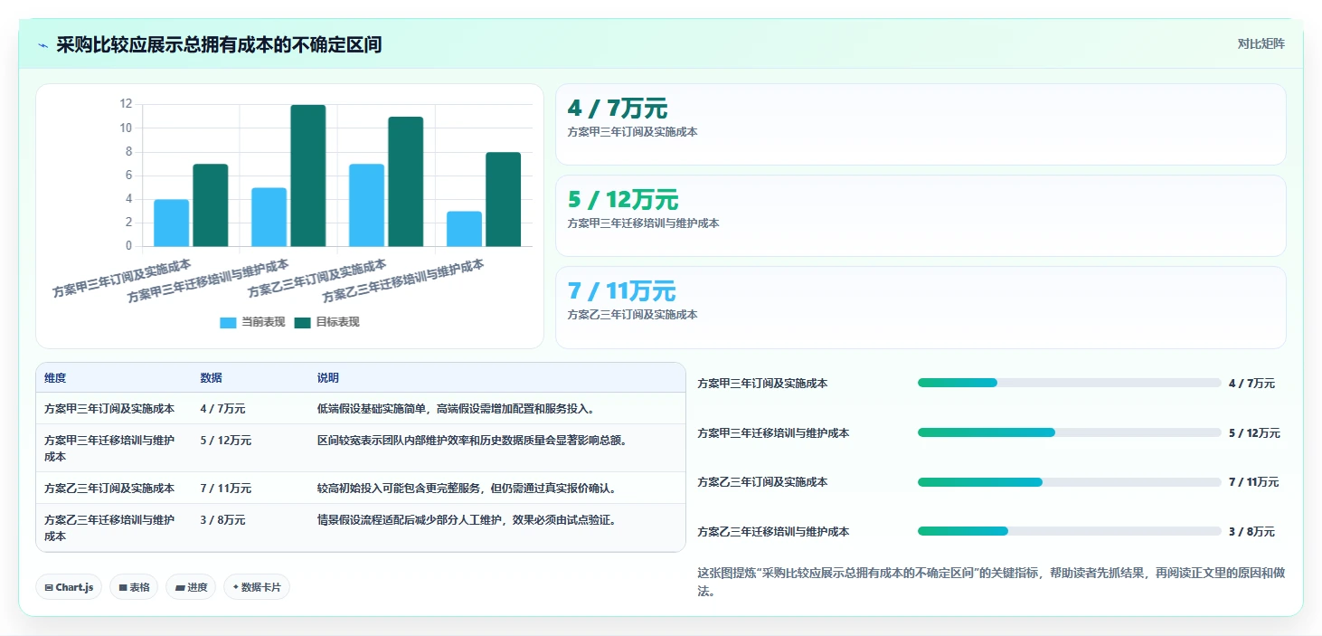The image size is (1322, 636).
Task: Click description starting 区间较宽表示团队内部维护效率
Action: click(x=472, y=441)
